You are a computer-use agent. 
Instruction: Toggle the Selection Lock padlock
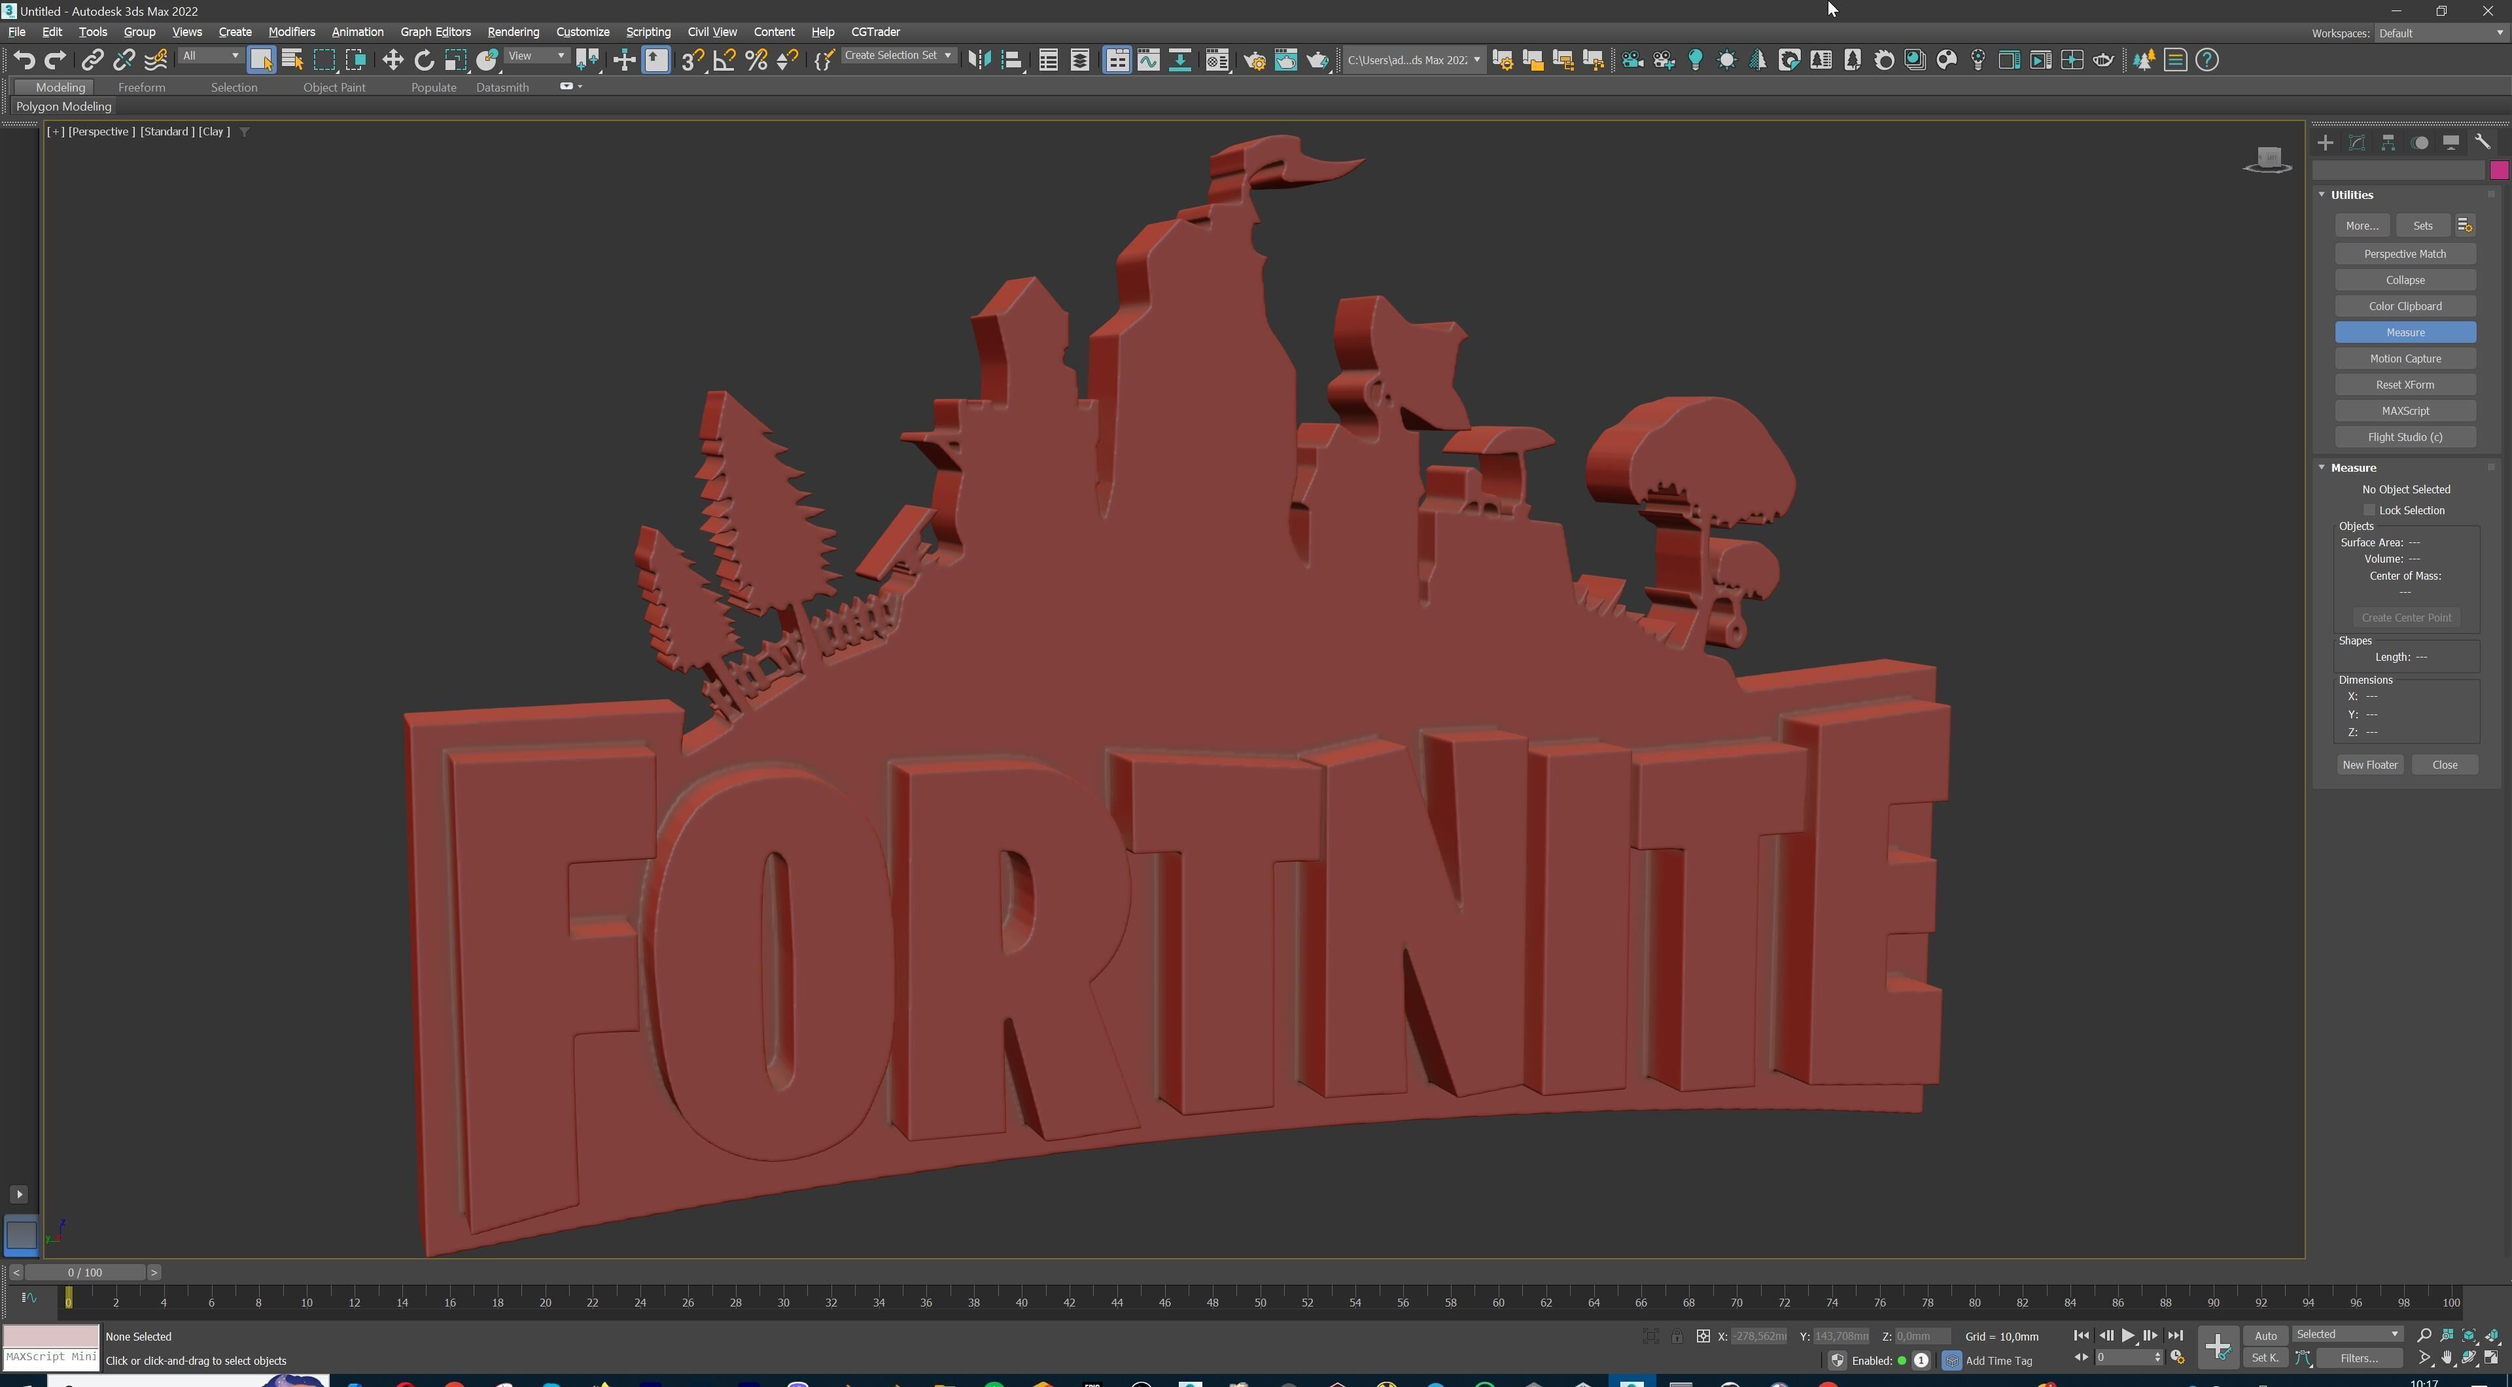(x=1676, y=1336)
